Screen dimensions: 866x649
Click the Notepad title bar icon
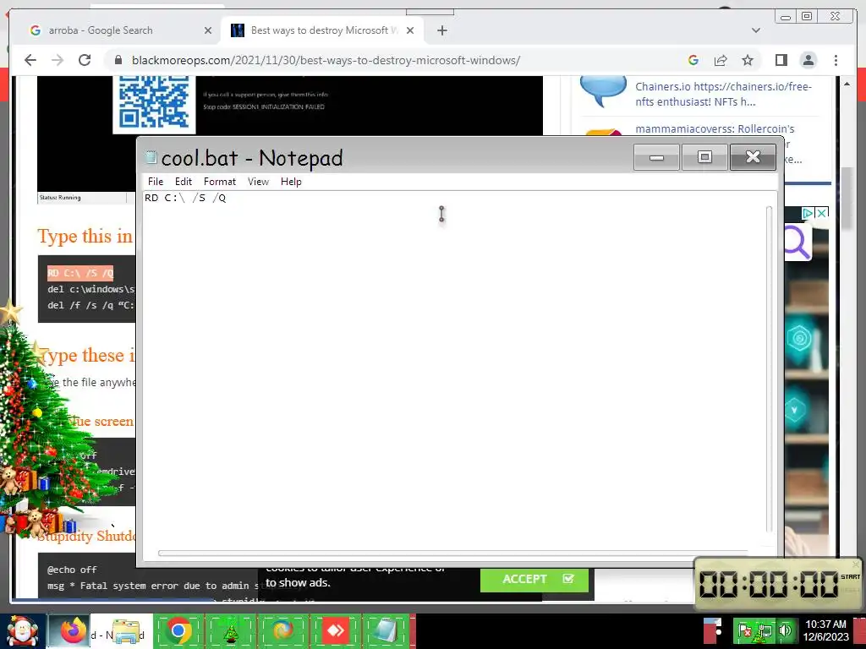(151, 157)
